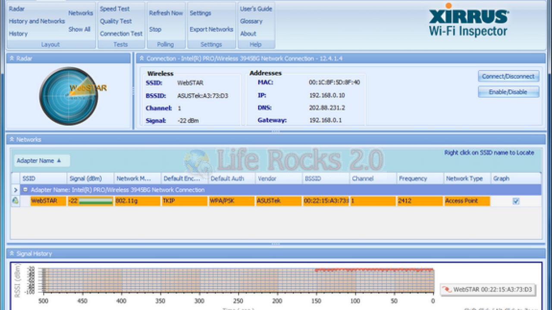
Task: Click the WebSTAR signal strength bar
Action: click(x=96, y=201)
